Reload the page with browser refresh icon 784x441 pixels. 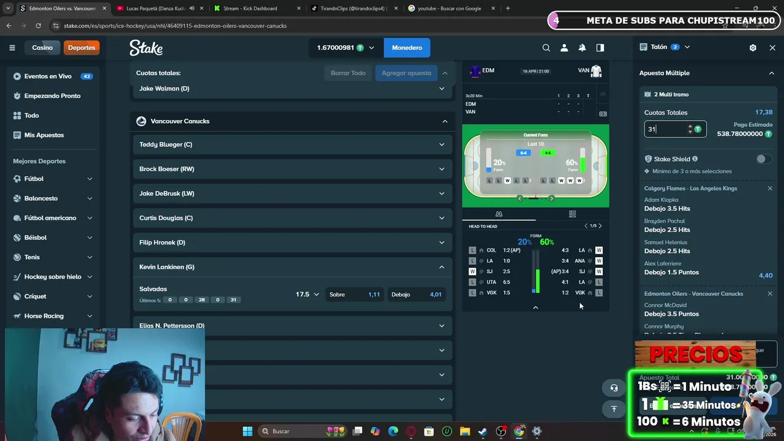point(38,26)
